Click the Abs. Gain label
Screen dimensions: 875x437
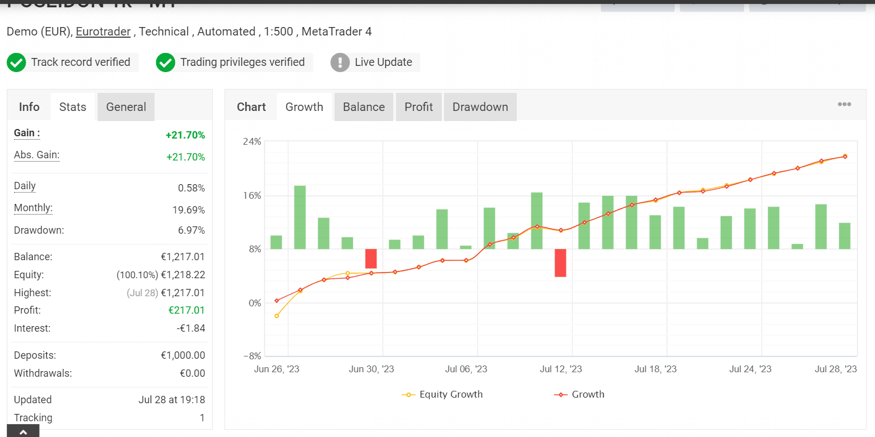(37, 155)
